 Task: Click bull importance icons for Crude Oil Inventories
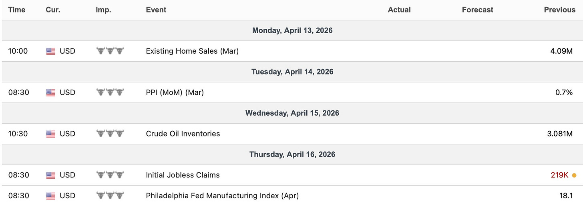click(110, 133)
